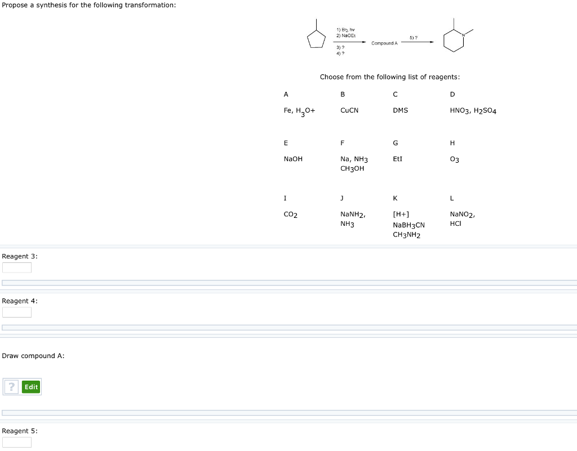Select reagent F, Na in NH3 with CH3OH
This screenshot has width=577, height=451.
[x=353, y=163]
